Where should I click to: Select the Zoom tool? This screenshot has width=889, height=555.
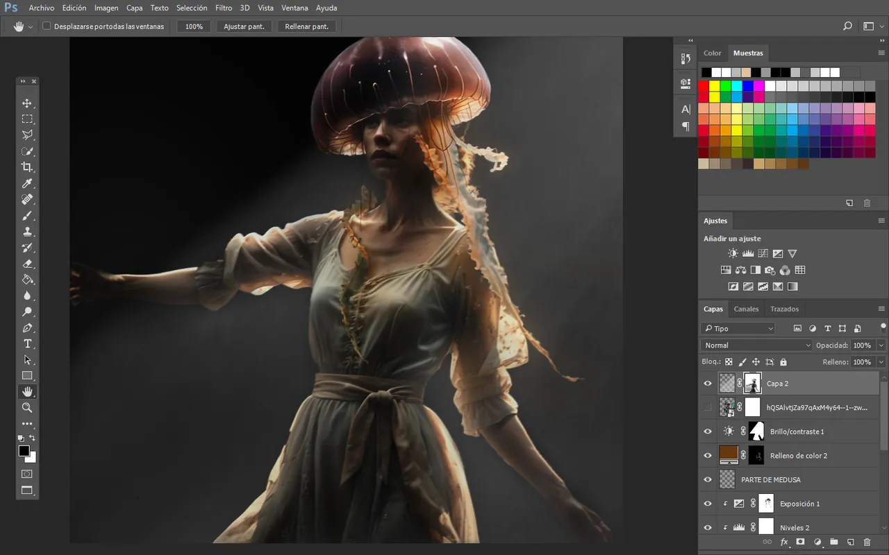coord(27,408)
